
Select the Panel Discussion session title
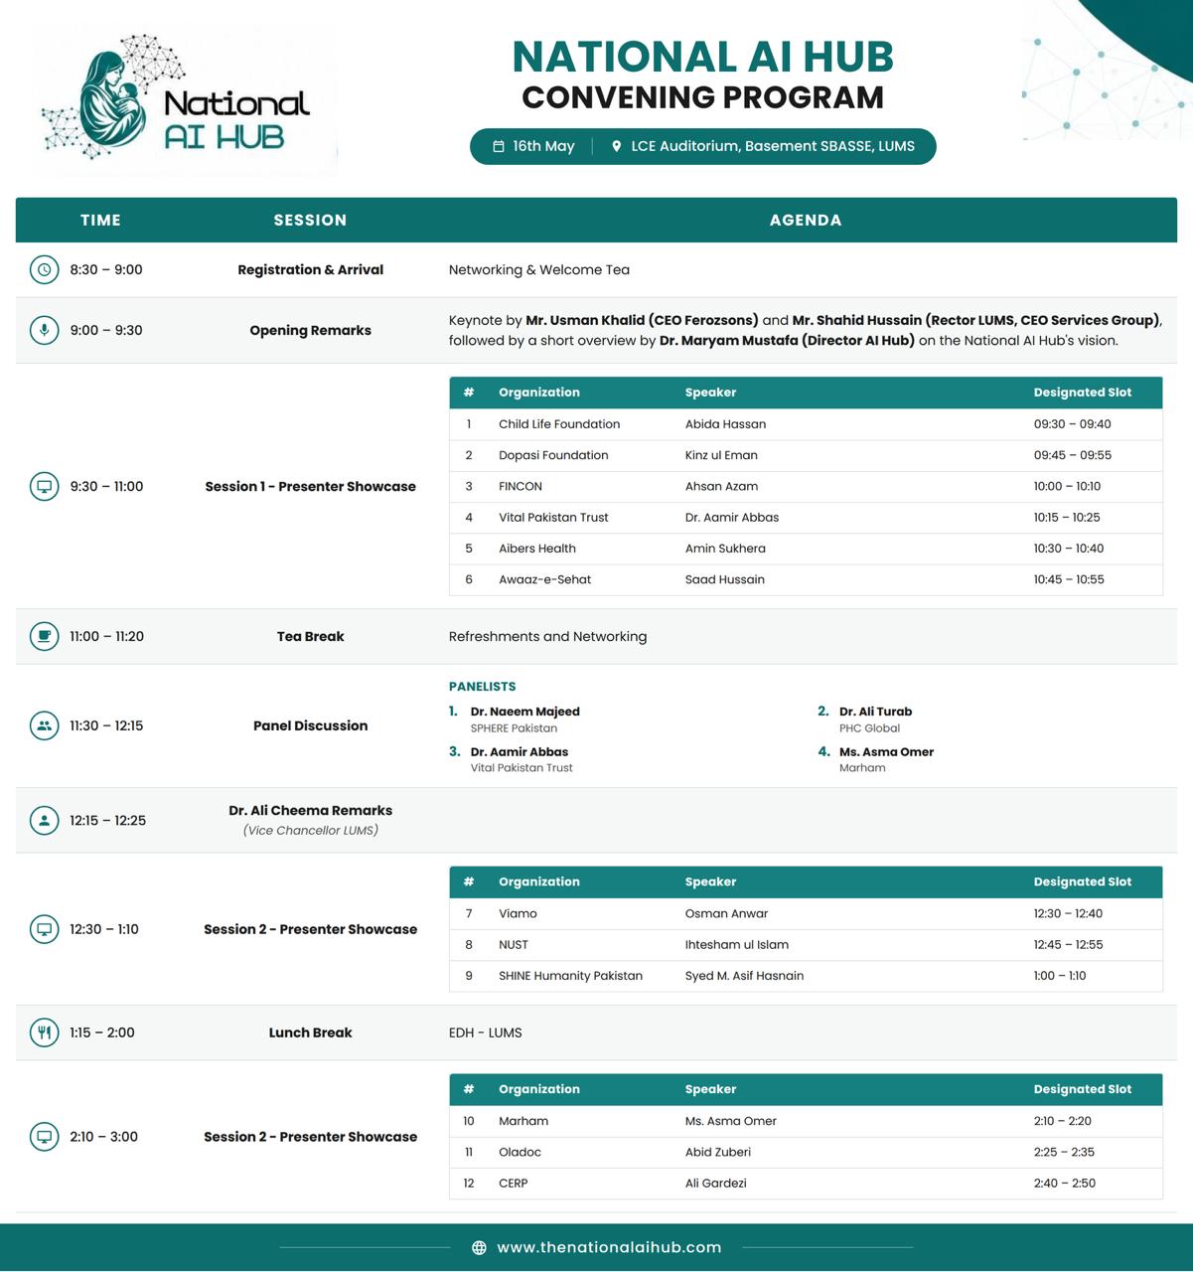pyautogui.click(x=311, y=725)
